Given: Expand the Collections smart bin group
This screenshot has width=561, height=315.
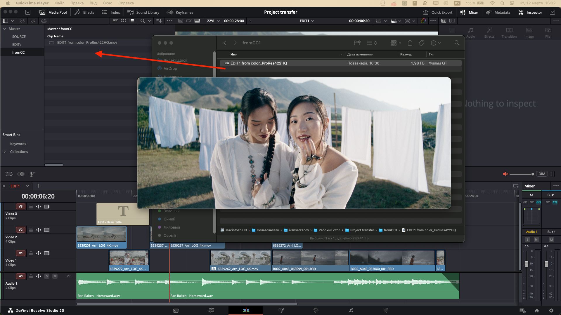Looking at the screenshot, I should pyautogui.click(x=5, y=152).
